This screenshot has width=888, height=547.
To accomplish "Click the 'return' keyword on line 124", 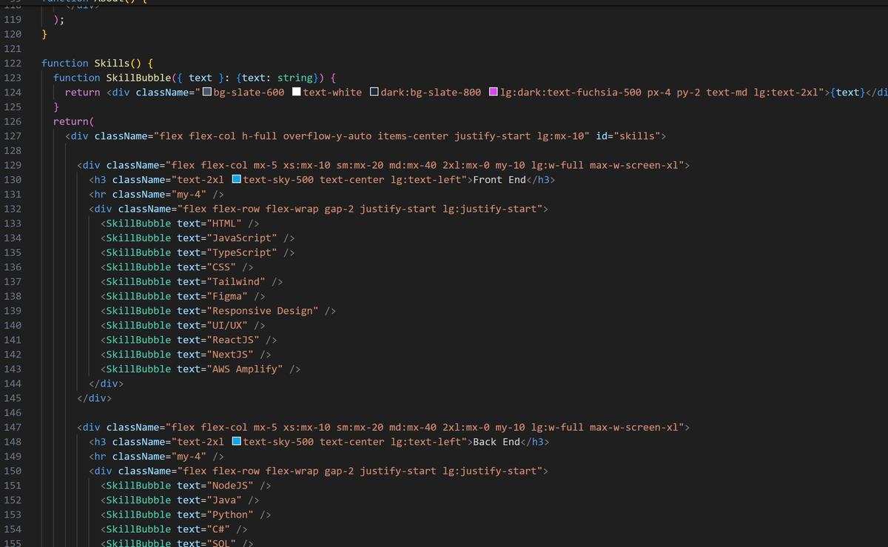I will click(x=82, y=93).
